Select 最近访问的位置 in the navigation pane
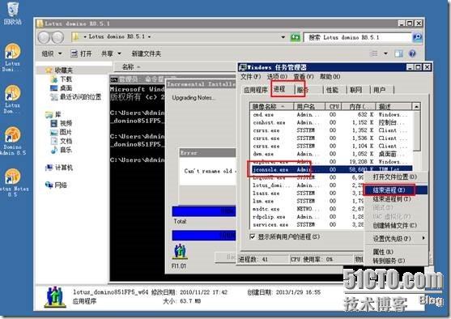 76,97
